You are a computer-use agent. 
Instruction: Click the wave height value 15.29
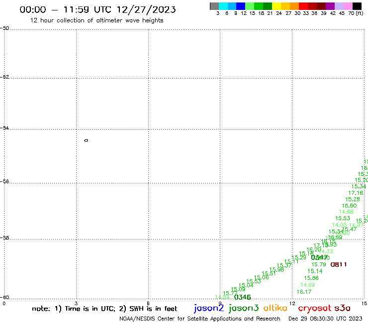[x=299, y=257]
